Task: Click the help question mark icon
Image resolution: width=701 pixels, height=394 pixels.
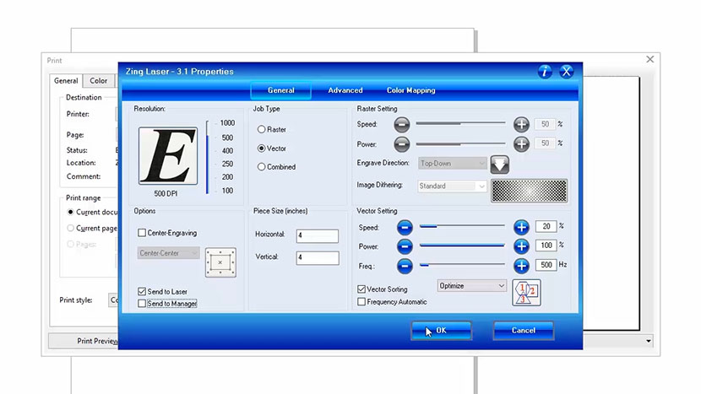Action: pos(546,72)
